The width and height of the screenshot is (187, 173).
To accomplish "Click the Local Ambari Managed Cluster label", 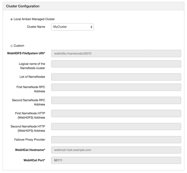I will point(34,19).
